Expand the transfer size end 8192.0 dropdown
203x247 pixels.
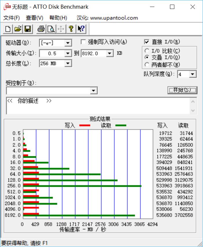click(109, 53)
